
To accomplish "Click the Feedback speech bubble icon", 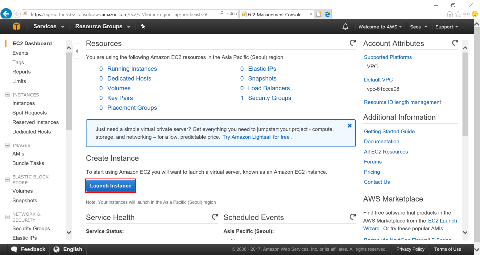I will click(14, 249).
